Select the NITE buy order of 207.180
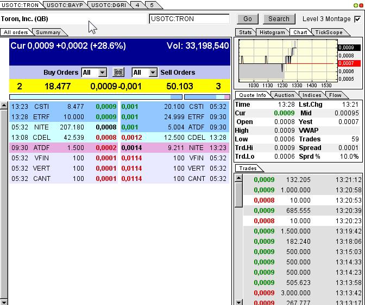365x305 pixels. pos(64,127)
